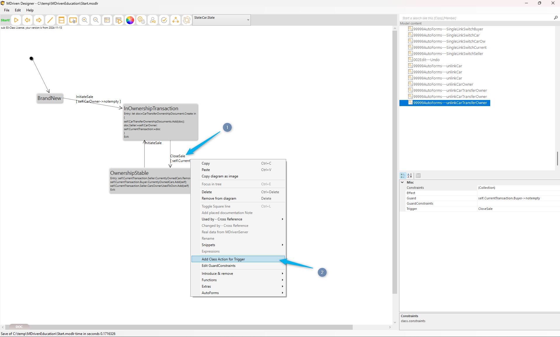Select the diagonal line draw tool
This screenshot has height=337, width=560.
click(x=50, y=20)
